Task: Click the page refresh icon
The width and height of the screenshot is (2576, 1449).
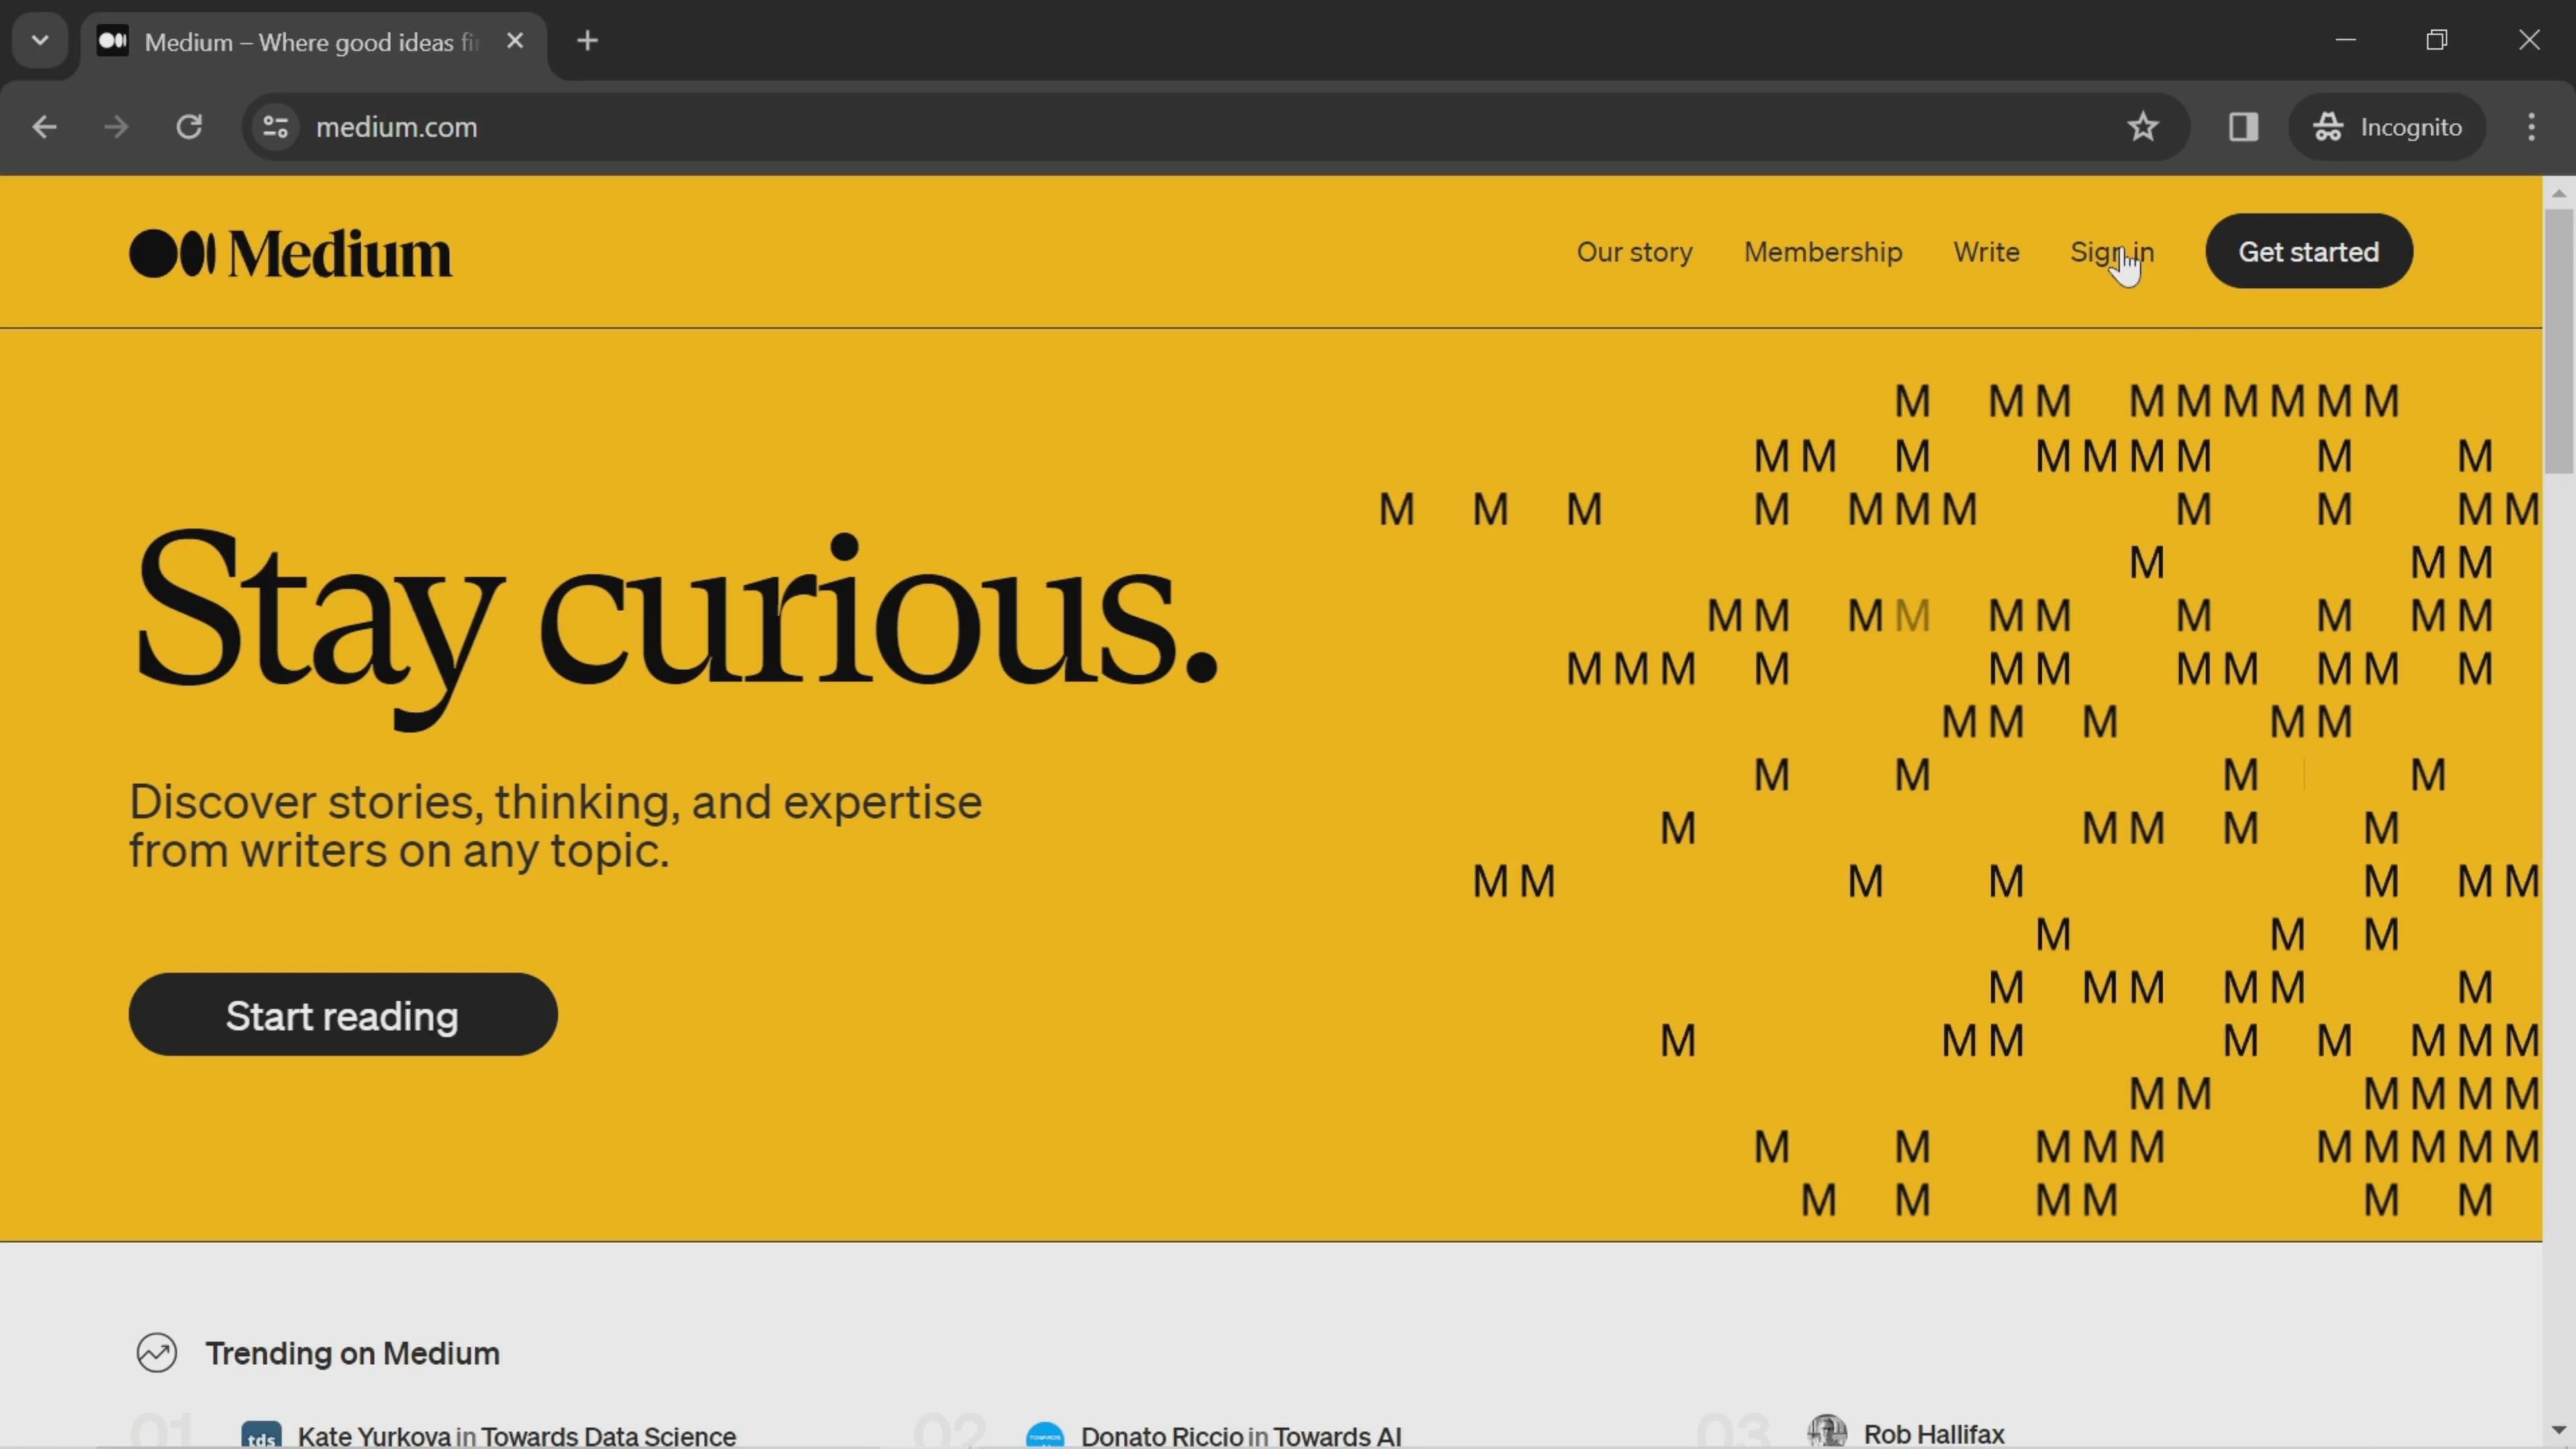Action: click(x=189, y=125)
